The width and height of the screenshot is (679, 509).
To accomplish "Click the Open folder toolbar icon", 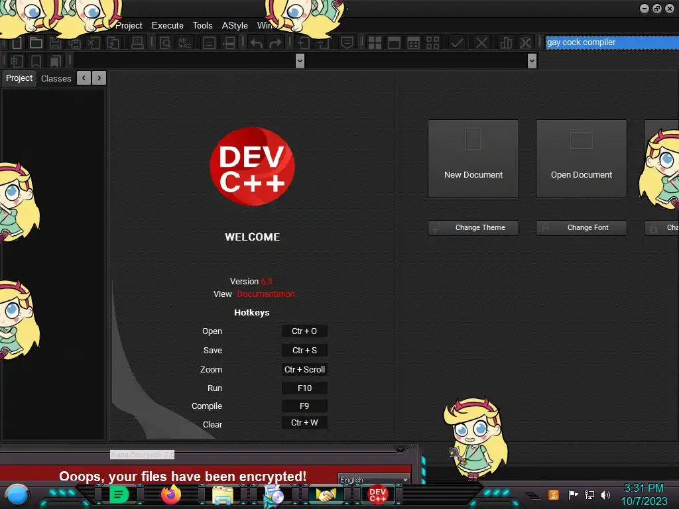I will pyautogui.click(x=36, y=42).
